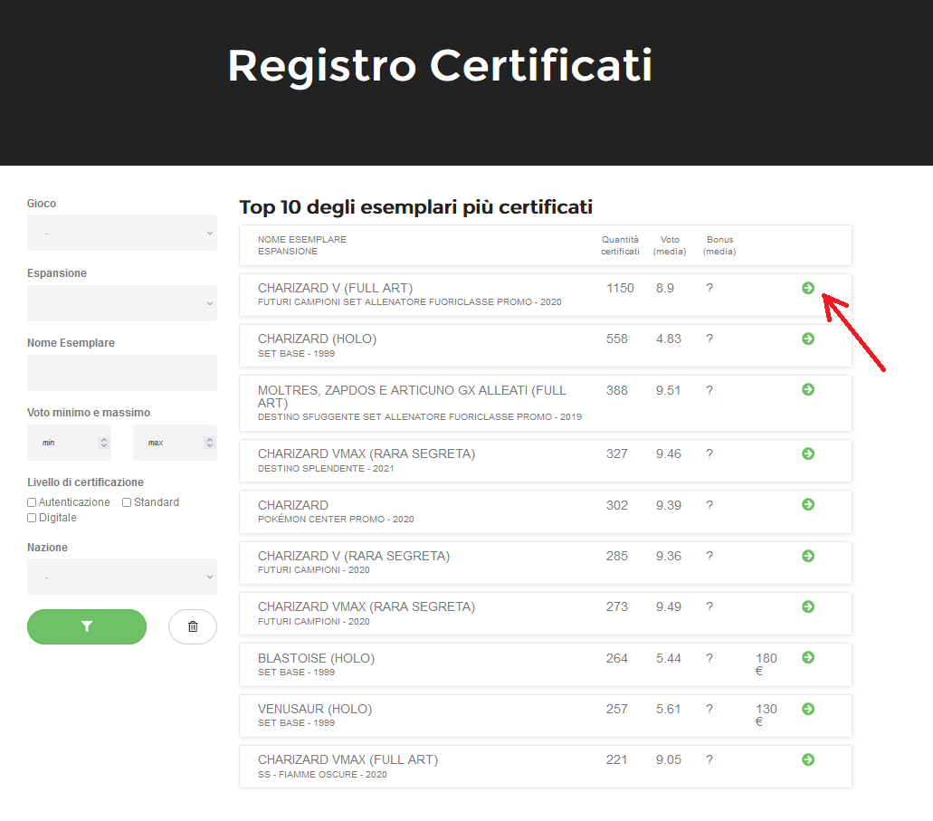Open arrow for Charizard V (Rara Segreta)
Viewport: 933px width, 821px height.
pyautogui.click(x=808, y=556)
